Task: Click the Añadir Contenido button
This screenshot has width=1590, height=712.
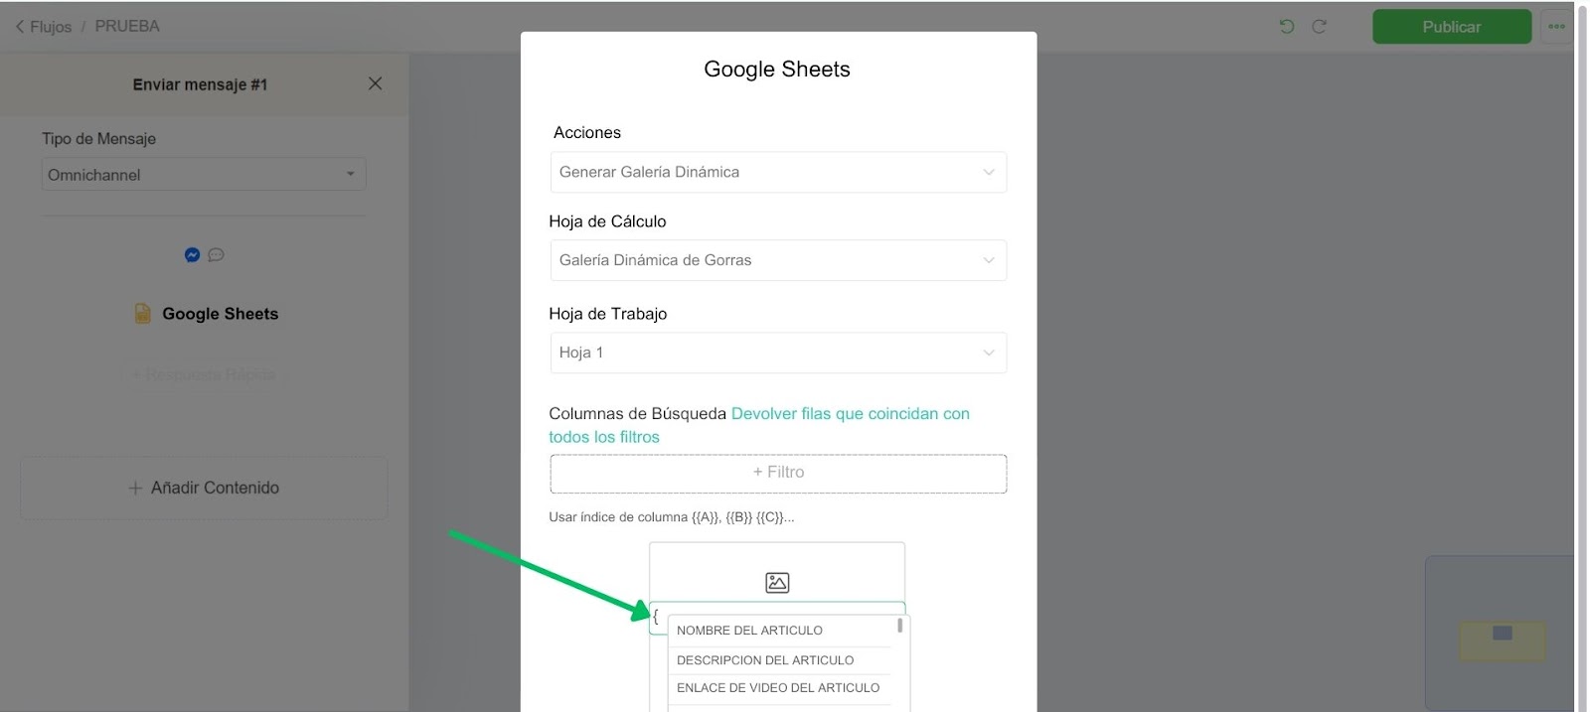Action: coord(204,488)
